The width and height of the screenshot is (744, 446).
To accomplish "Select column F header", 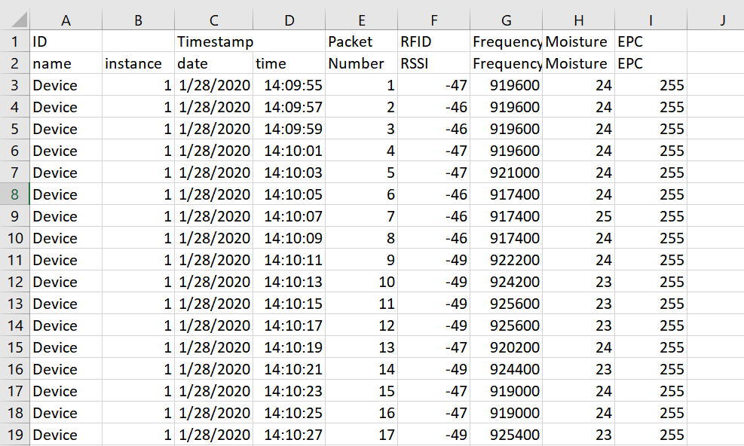I will pos(433,20).
